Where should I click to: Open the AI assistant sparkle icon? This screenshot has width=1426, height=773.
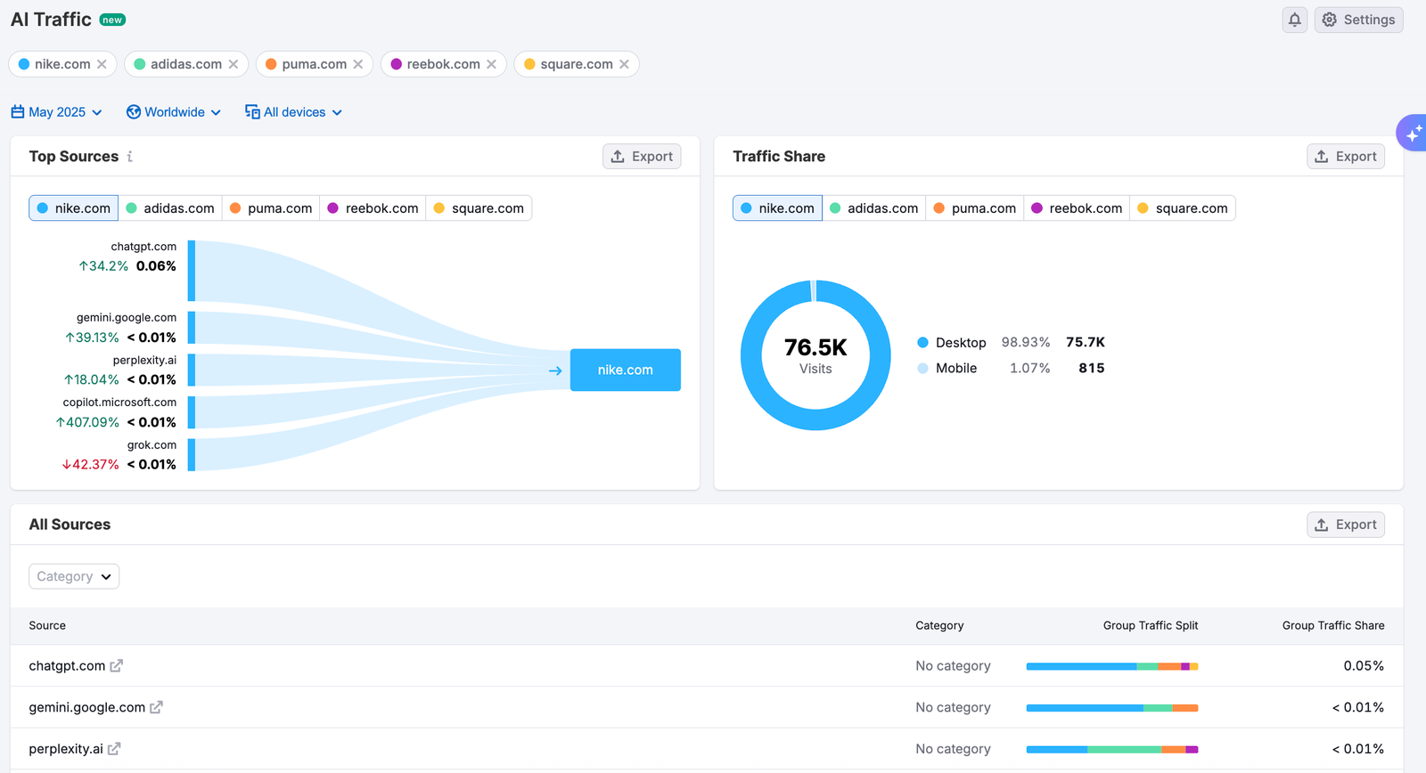click(x=1413, y=133)
